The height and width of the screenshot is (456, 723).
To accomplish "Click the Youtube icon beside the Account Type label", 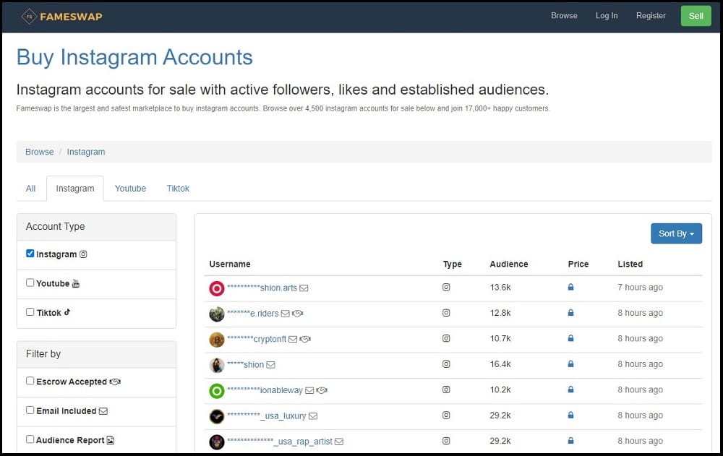I will click(76, 283).
